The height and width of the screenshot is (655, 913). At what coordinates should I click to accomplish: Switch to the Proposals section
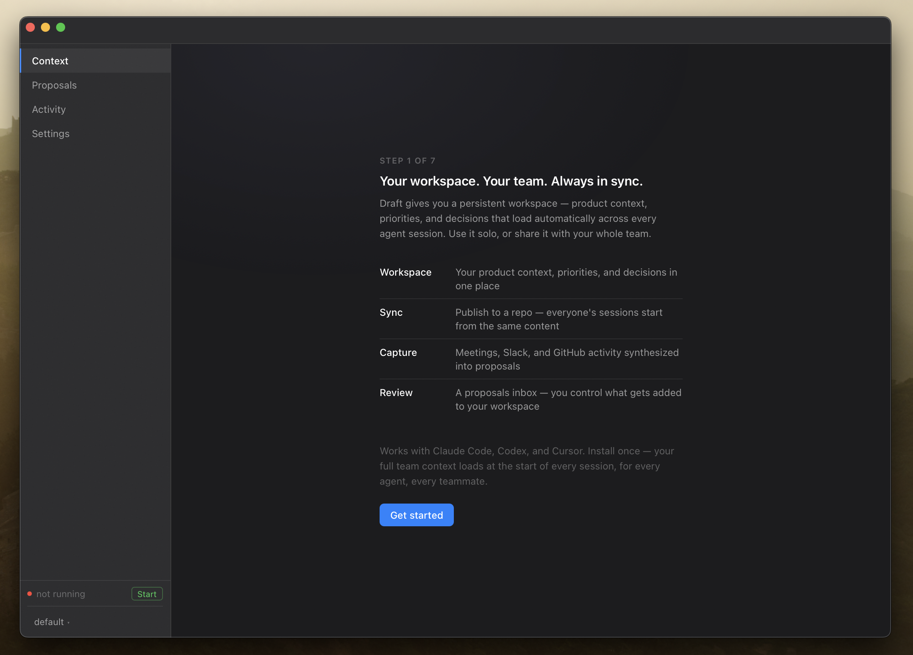pos(95,85)
